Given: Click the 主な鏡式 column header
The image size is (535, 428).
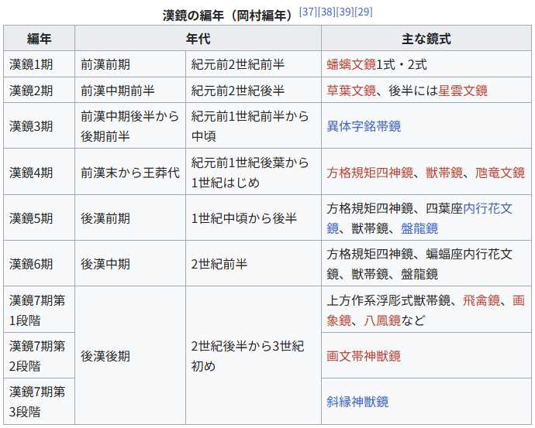Looking at the screenshot, I should [426, 38].
